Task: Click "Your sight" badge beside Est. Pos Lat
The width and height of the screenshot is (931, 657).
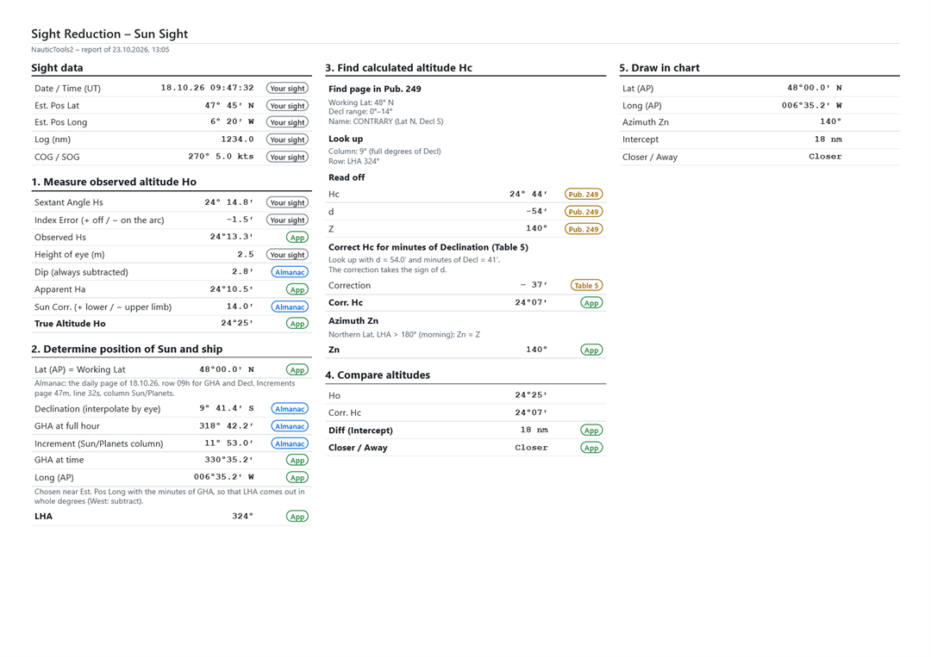Action: (x=287, y=106)
